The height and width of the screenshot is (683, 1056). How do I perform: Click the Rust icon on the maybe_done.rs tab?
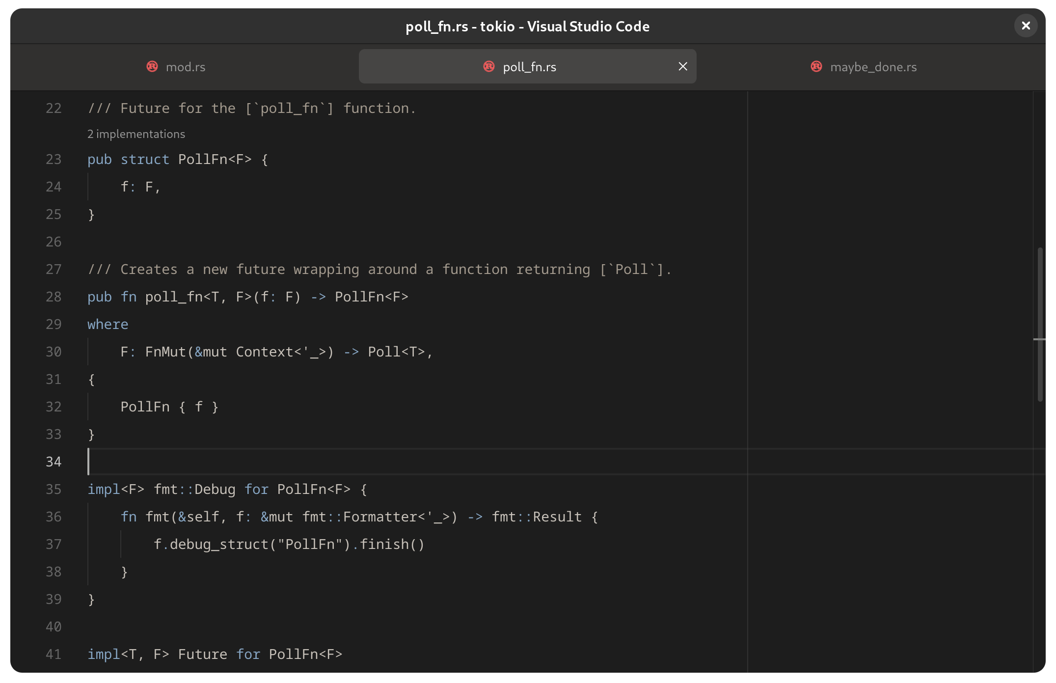coord(816,67)
